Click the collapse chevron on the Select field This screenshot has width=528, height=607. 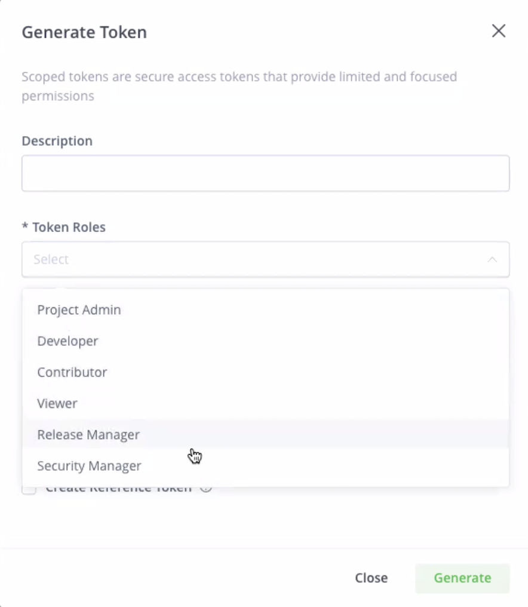pyautogui.click(x=492, y=259)
